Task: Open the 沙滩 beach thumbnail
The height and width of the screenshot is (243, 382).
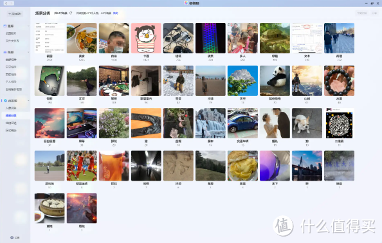Action: [x=210, y=80]
